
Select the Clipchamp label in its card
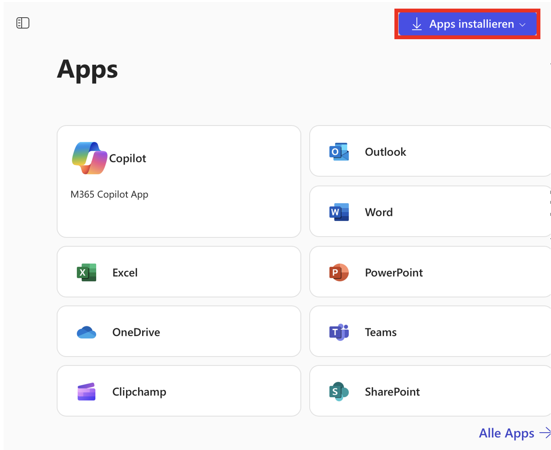point(139,392)
